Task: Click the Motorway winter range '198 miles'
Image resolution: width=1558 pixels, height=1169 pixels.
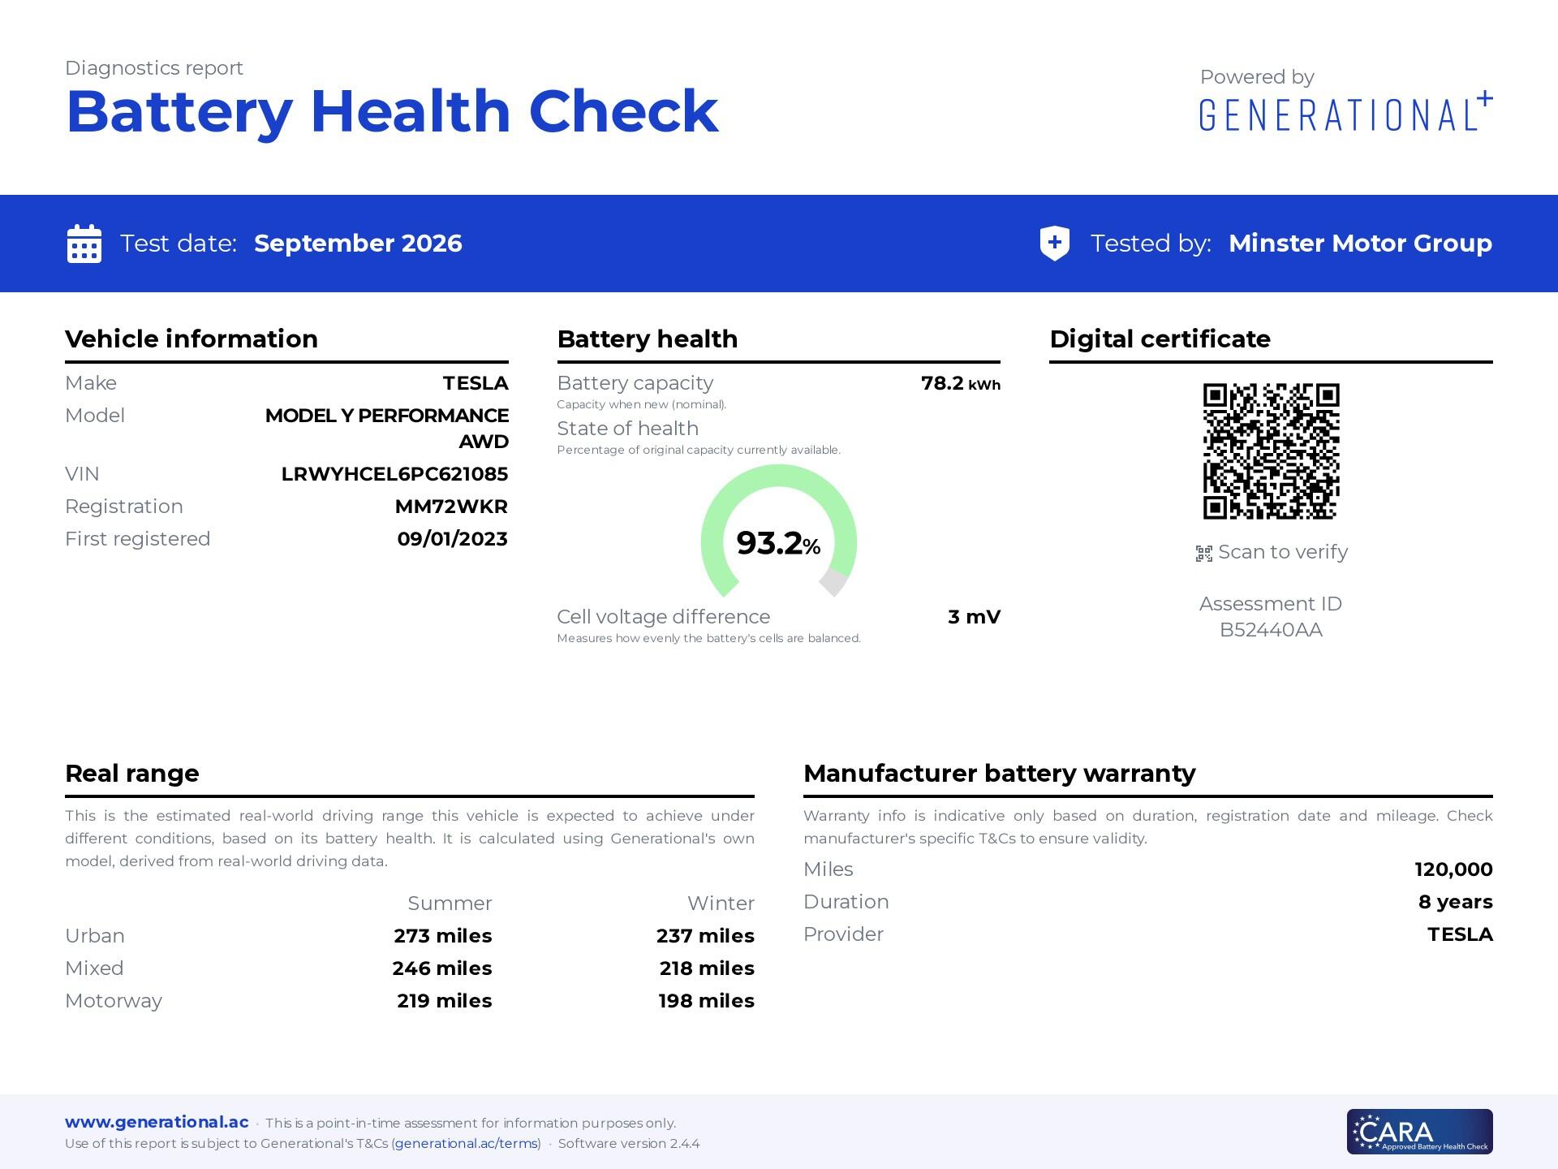Action: pos(707,1001)
